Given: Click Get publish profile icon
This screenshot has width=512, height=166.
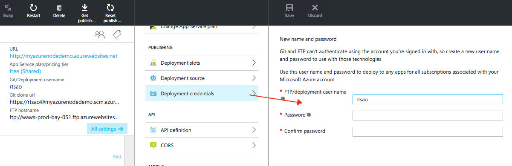Looking at the screenshot, I should 85,7.
